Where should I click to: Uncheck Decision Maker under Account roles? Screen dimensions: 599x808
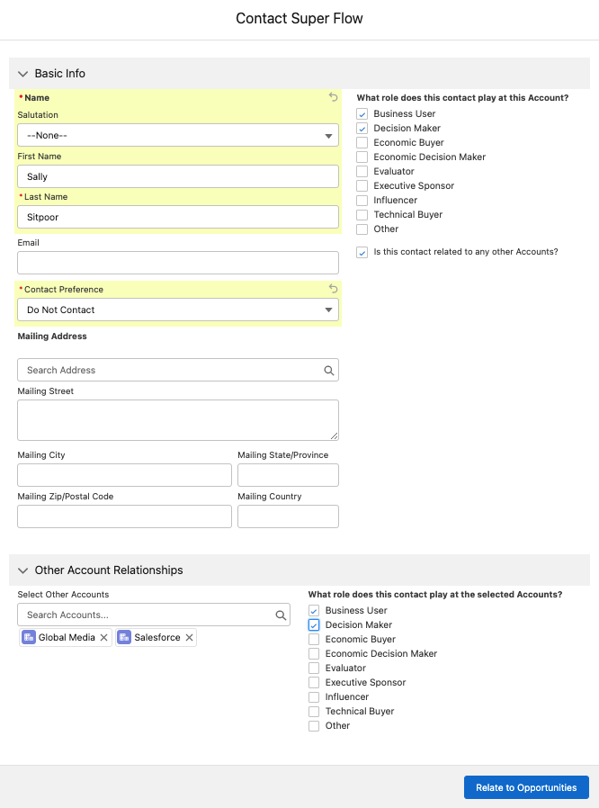coord(362,128)
